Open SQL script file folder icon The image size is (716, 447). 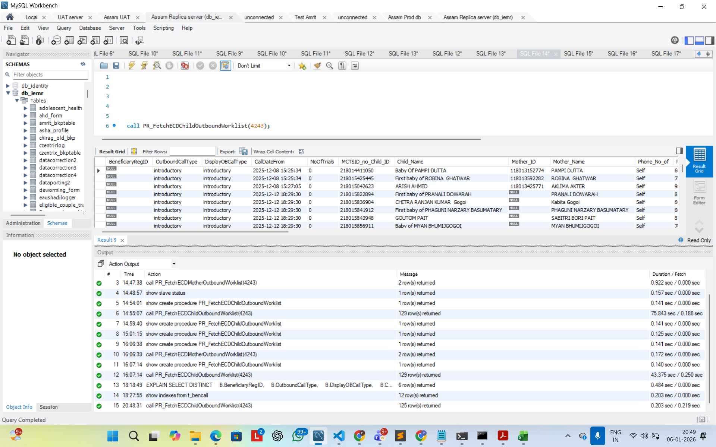tap(104, 66)
